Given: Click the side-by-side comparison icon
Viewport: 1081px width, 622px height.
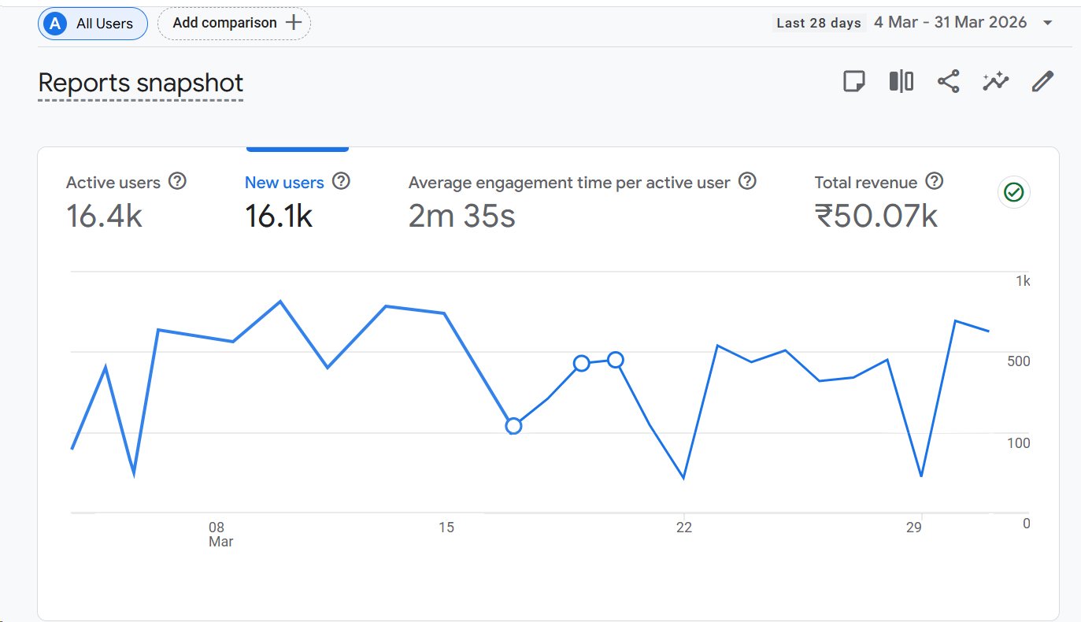Looking at the screenshot, I should [x=901, y=80].
